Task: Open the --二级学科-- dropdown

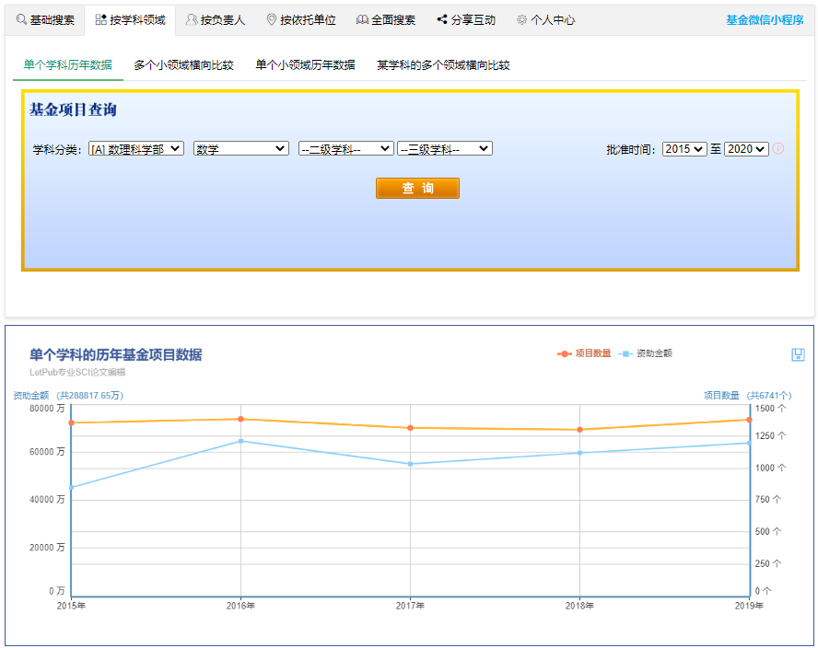Action: point(345,148)
